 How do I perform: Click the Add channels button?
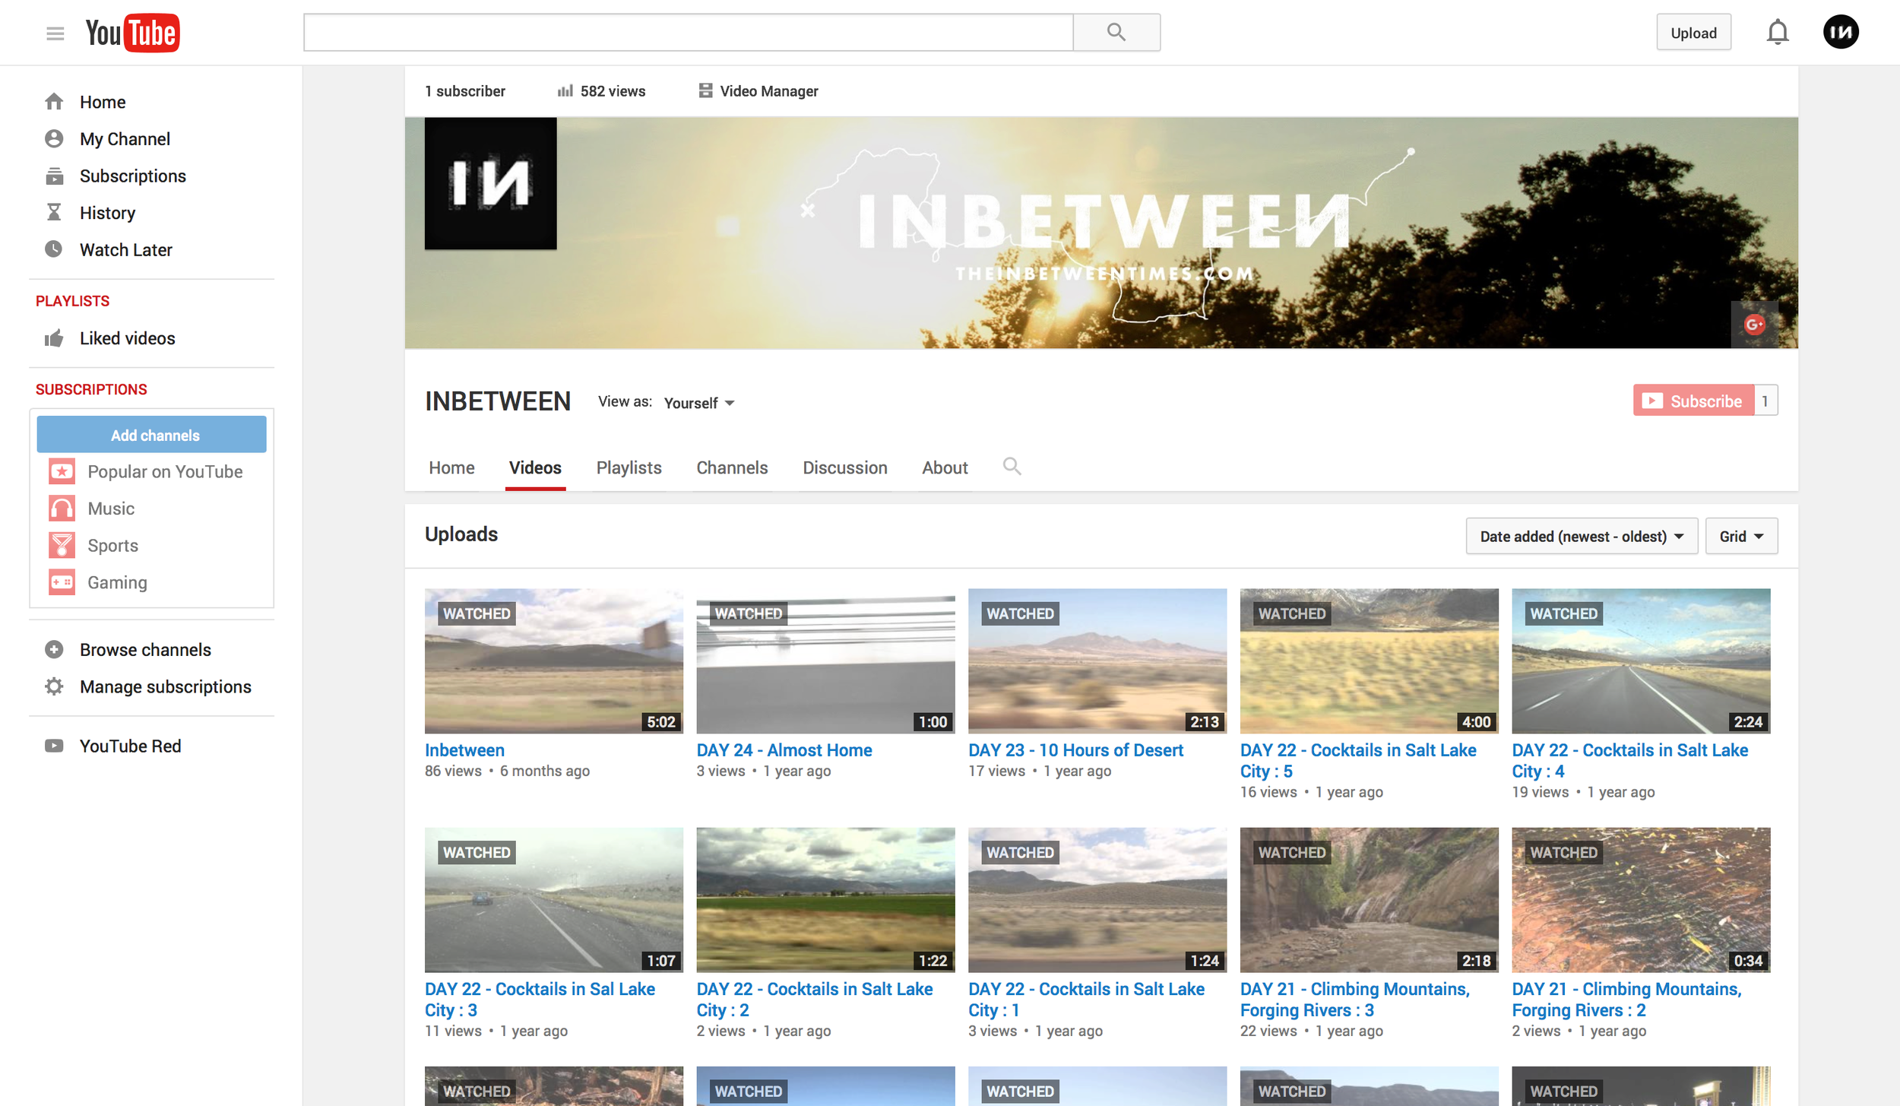[152, 435]
